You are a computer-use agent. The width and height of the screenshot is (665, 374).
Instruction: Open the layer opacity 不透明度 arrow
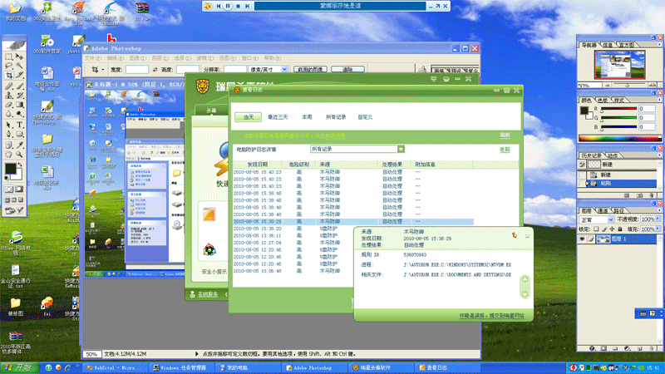coord(658,219)
